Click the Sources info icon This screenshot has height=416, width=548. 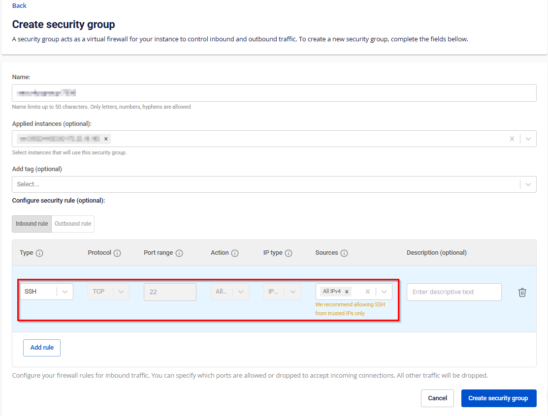tap(344, 253)
